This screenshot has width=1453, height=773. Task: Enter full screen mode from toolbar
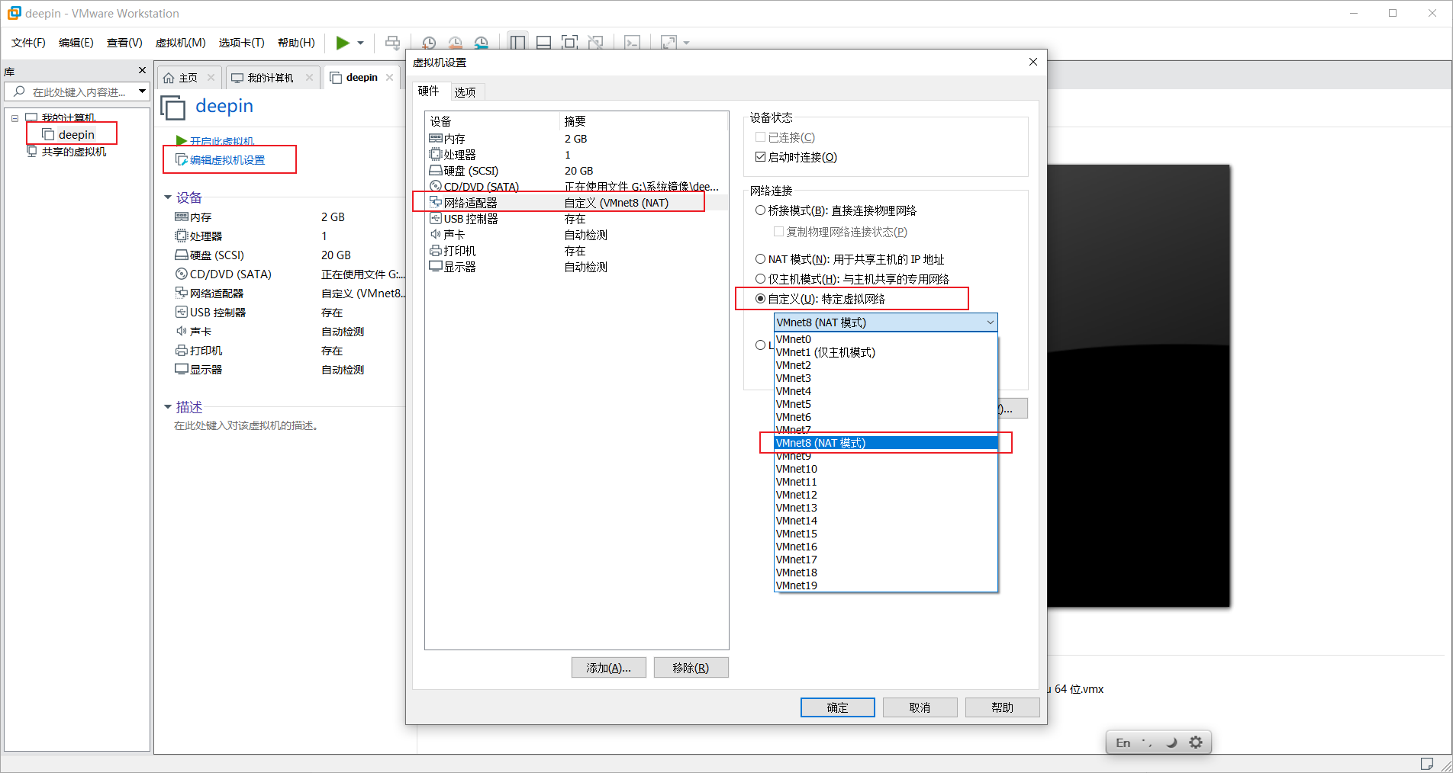(x=569, y=43)
